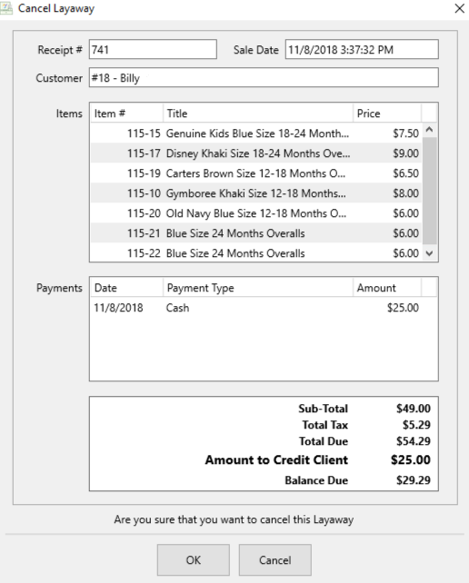
Task: Click the Cancel button
Action: [x=275, y=560]
